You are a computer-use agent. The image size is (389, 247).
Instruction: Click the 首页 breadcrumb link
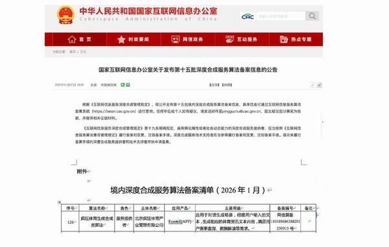[x=73, y=52]
